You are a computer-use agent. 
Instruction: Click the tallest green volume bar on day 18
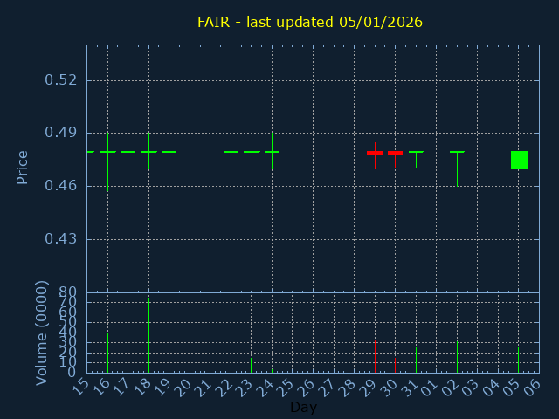[x=148, y=336]
